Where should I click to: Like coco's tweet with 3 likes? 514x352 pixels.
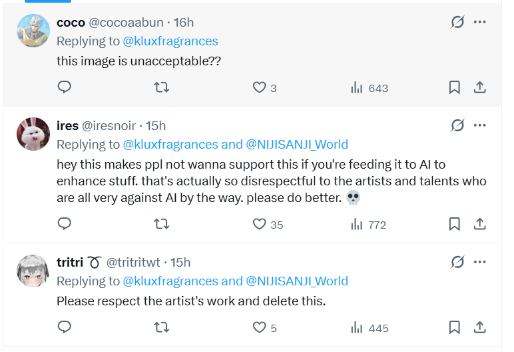coord(259,87)
